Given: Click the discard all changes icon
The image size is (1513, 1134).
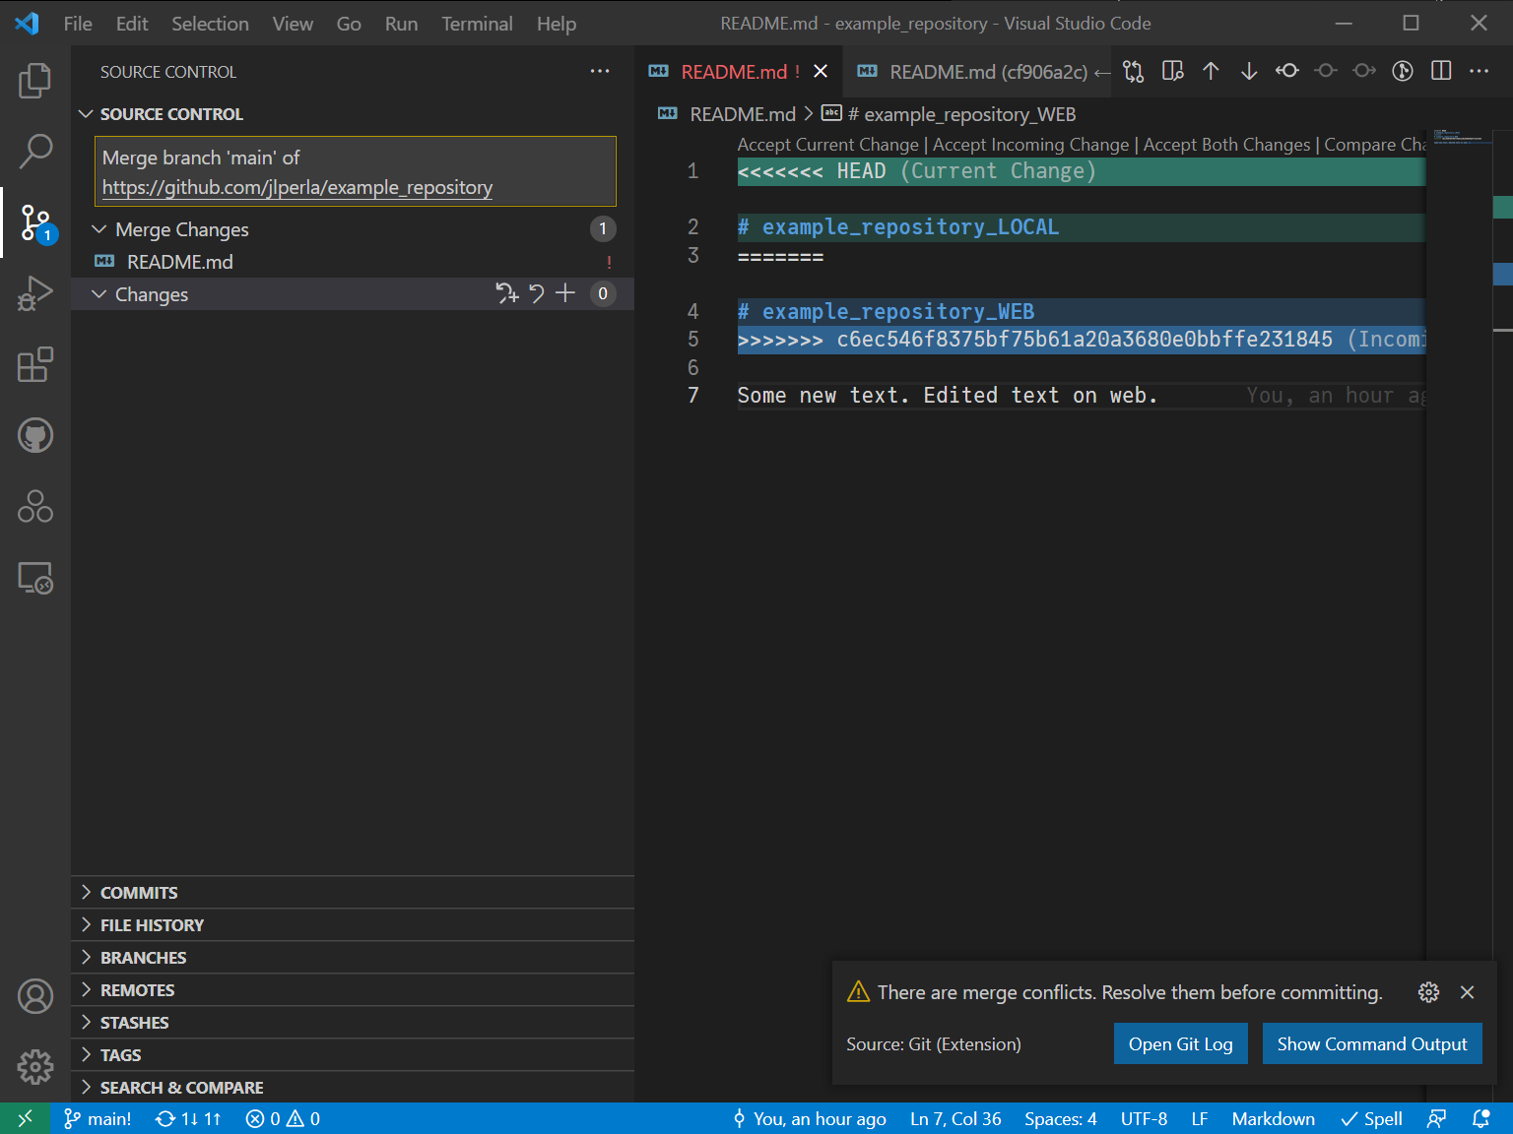Looking at the screenshot, I should tap(537, 293).
